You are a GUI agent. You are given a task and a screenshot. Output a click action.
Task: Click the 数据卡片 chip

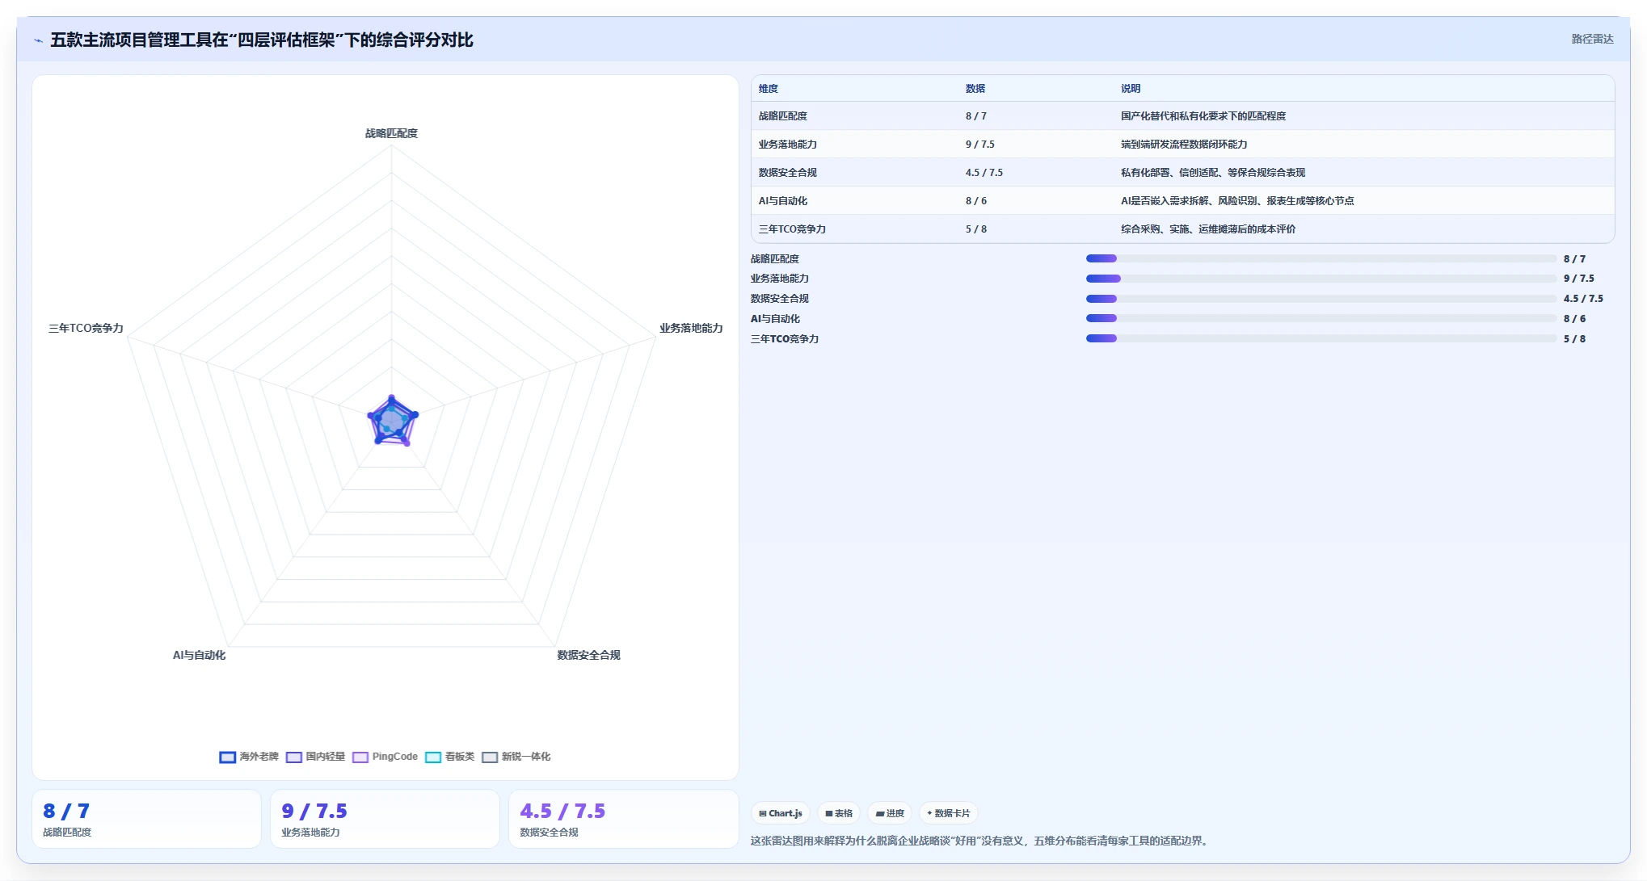949,813
